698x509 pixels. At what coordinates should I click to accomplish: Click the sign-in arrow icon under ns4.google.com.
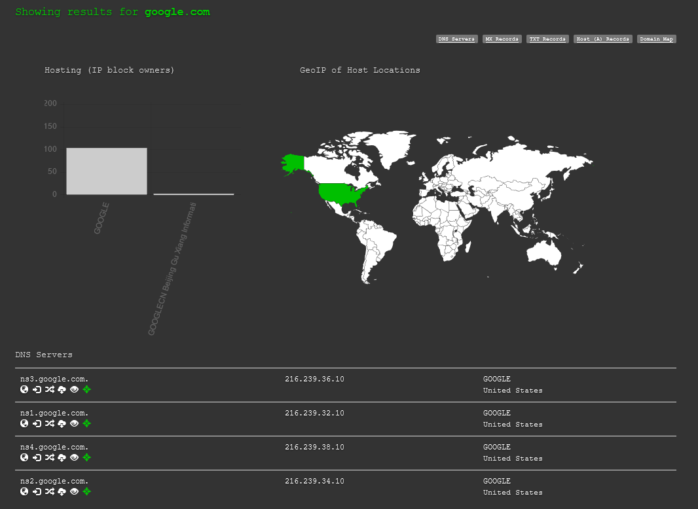(x=37, y=457)
